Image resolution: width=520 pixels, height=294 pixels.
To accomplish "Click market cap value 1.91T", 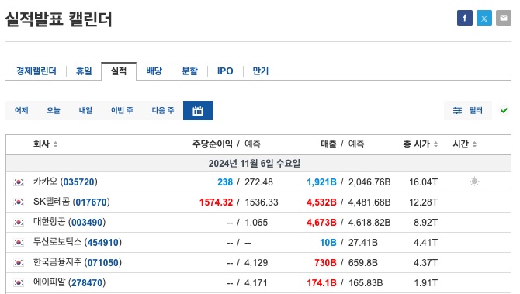I will point(425,283).
